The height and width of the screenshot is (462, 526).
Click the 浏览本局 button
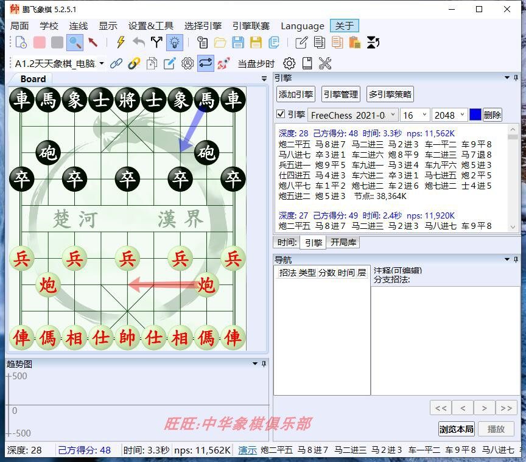[x=456, y=429]
